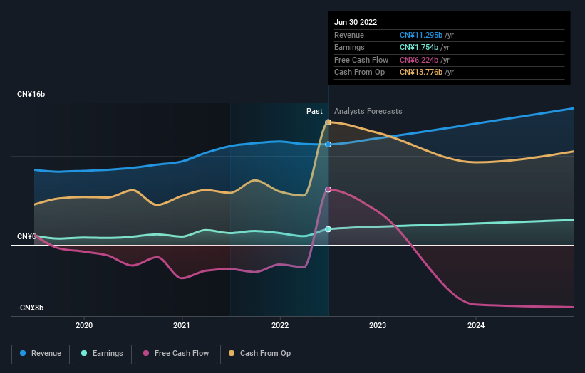Click the CN¥13.776b cash from op value
This screenshot has width=585, height=373.
coord(421,73)
